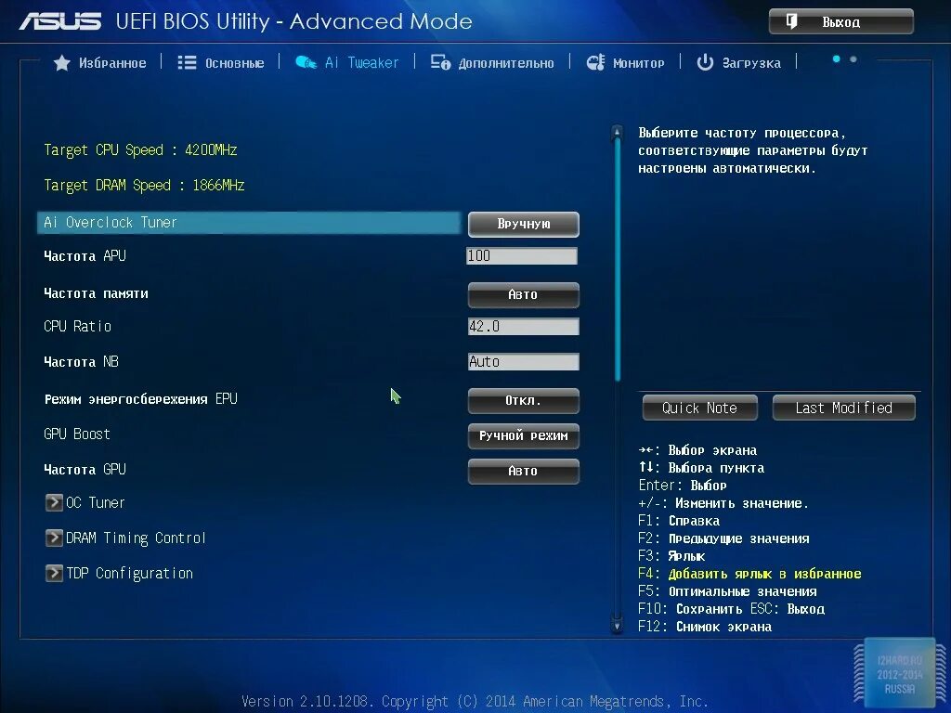Viewport: 951px width, 713px height.
Task: Open the Частота GPU Авто dropdown
Action: pos(524,471)
